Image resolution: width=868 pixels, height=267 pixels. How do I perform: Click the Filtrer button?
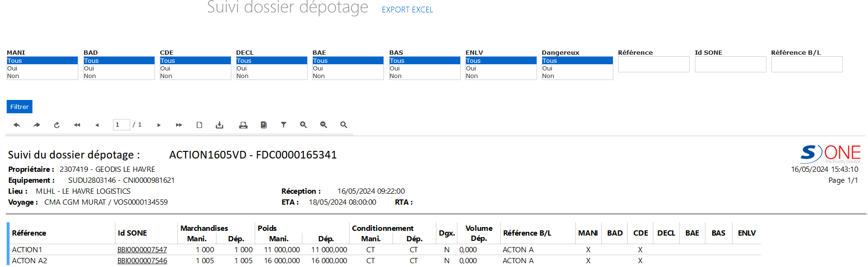[20, 107]
